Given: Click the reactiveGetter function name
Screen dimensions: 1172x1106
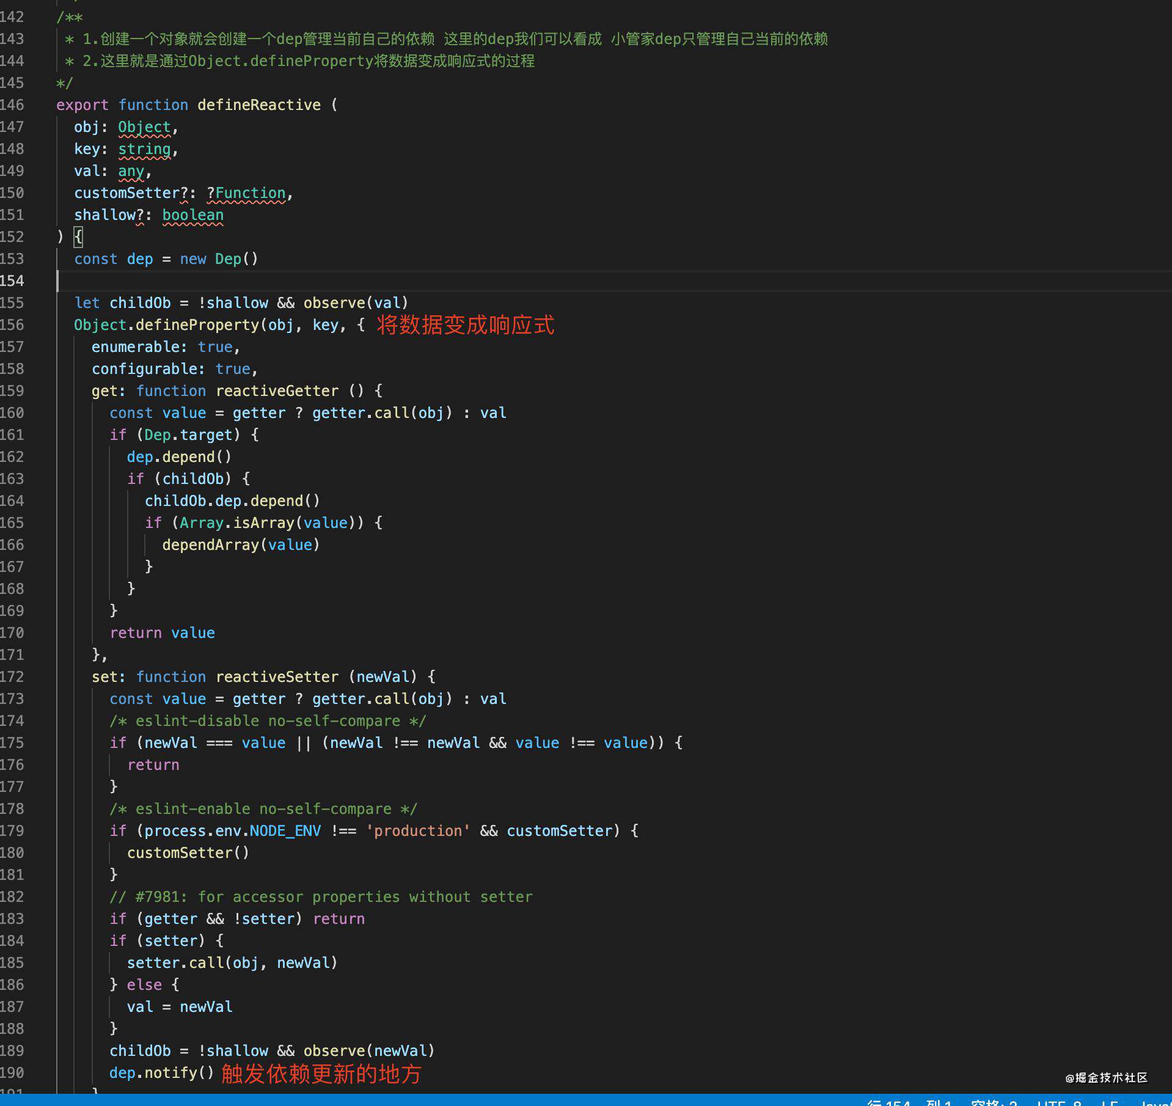Looking at the screenshot, I should point(277,391).
